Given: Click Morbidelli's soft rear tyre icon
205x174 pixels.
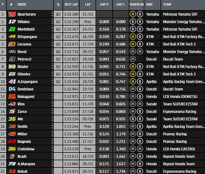Looking at the screenshot, I should [140, 29].
